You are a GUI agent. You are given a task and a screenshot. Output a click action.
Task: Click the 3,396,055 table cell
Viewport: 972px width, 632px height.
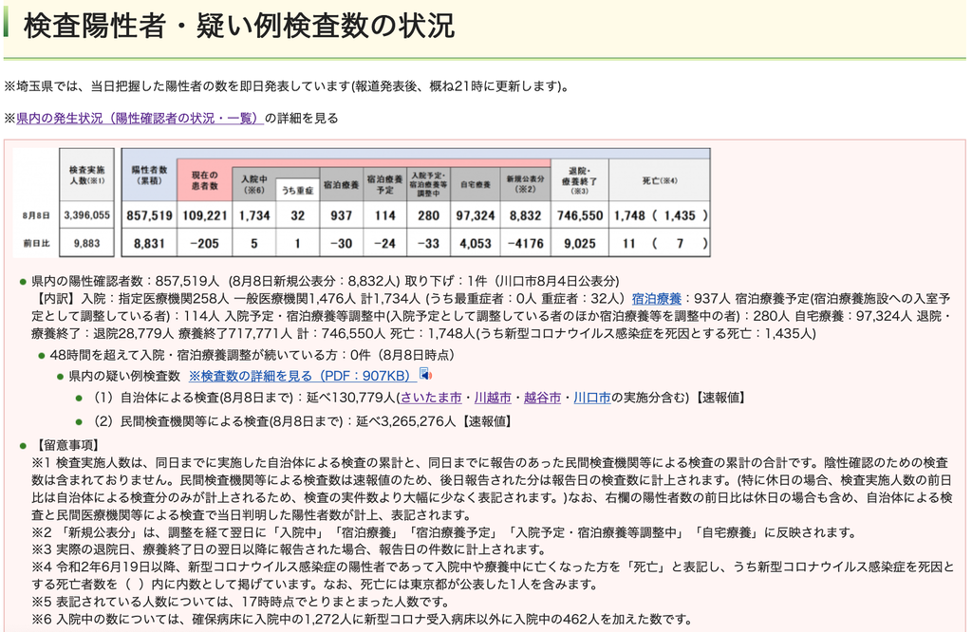pyautogui.click(x=86, y=215)
